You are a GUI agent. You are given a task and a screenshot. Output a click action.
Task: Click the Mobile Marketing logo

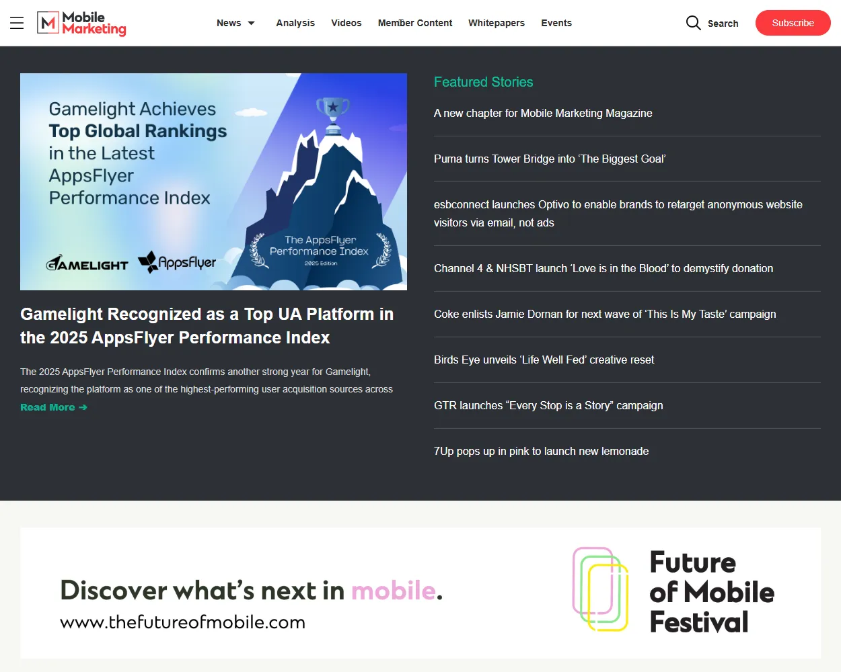tap(81, 24)
